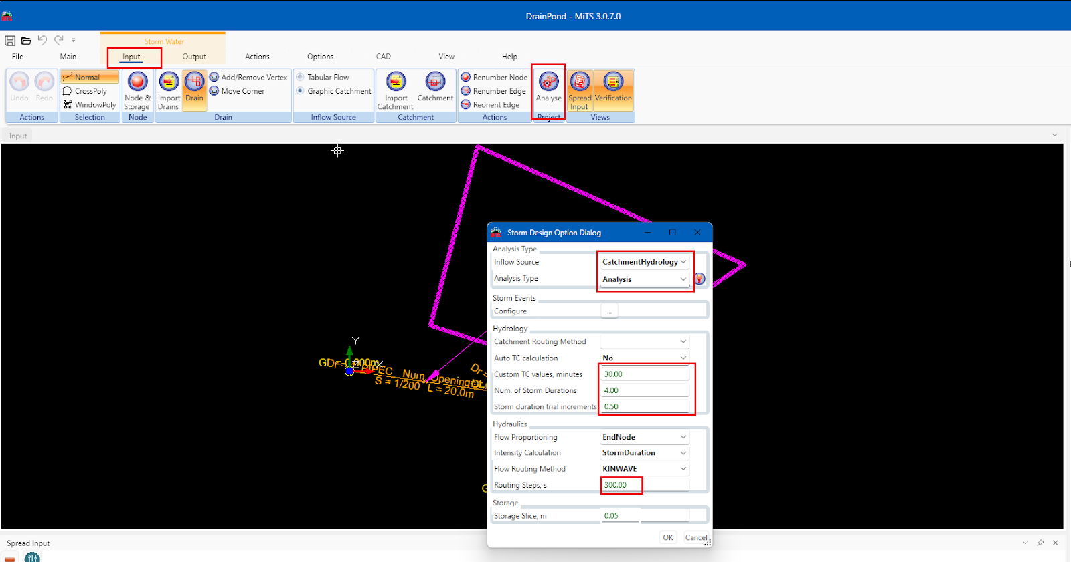The image size is (1071, 562).
Task: Select the WindowPoly selection tool
Action: pyautogui.click(x=90, y=104)
